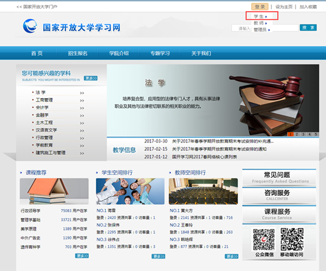This screenshot has height=271, width=326.
Task: Select 教师 from login dropdown
Action: pos(260,23)
